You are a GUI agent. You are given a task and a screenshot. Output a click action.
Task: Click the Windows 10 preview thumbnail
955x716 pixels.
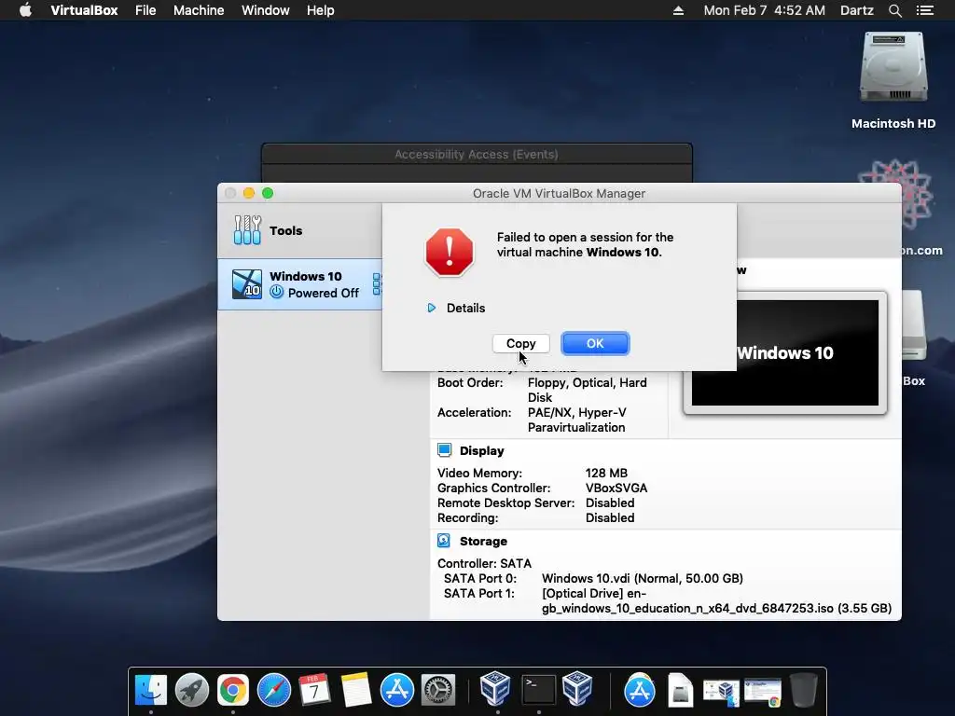pos(785,352)
